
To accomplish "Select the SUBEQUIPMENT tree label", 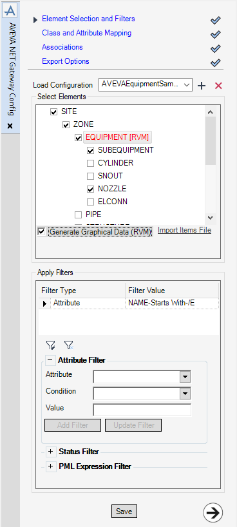I will point(126,150).
